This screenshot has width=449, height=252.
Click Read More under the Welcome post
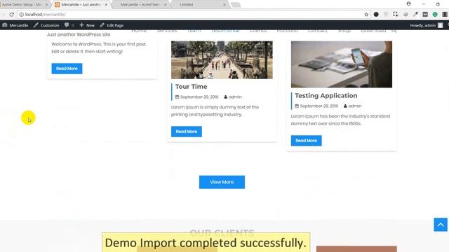pyautogui.click(x=67, y=69)
